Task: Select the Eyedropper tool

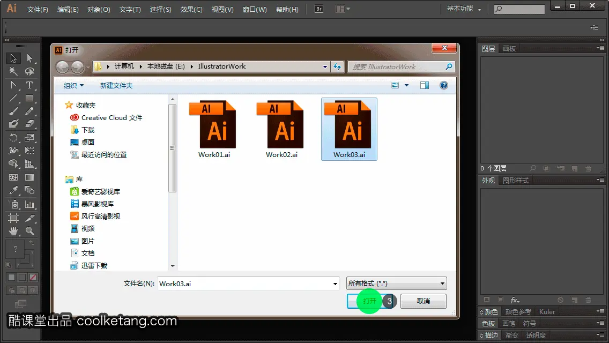Action: click(13, 190)
